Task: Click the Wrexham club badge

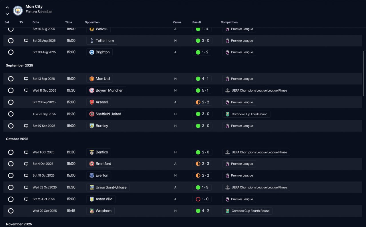Action: (92, 211)
